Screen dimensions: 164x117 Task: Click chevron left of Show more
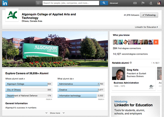[x=46, y=113]
